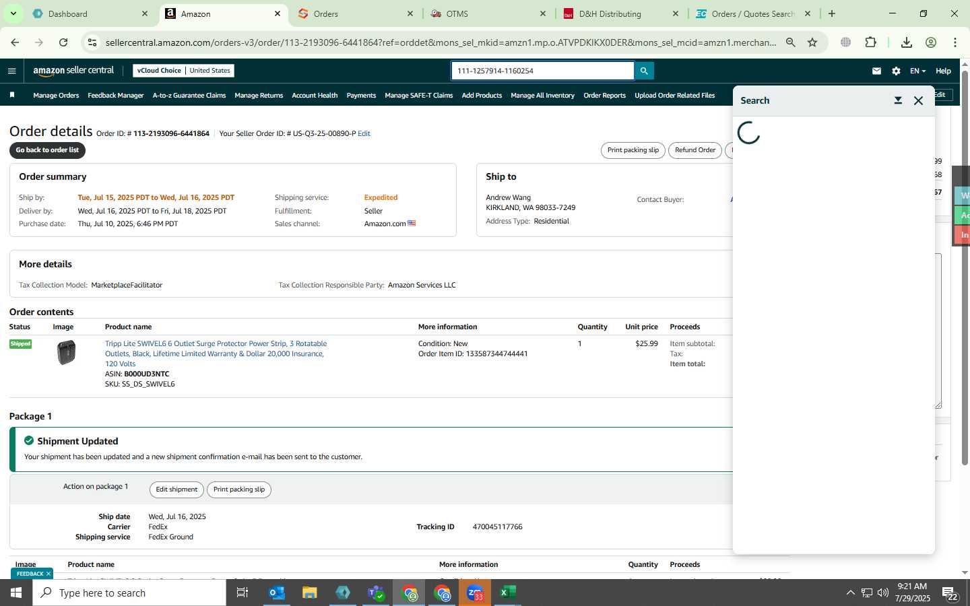Open Manage Orders in the navigation bar

pyautogui.click(x=56, y=96)
